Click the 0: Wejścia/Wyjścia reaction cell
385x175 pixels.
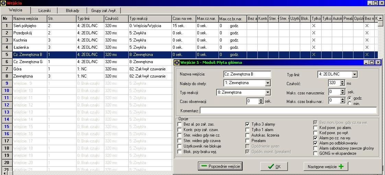coord(150,26)
